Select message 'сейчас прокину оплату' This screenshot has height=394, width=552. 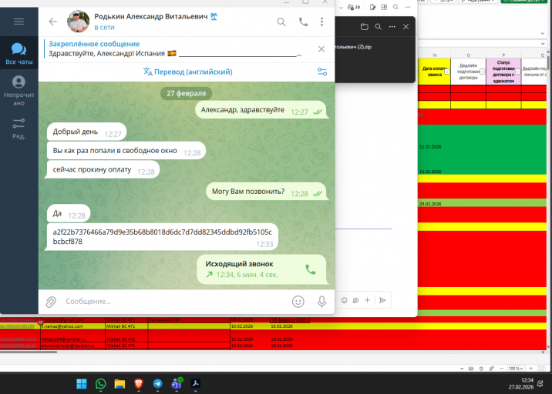click(103, 170)
